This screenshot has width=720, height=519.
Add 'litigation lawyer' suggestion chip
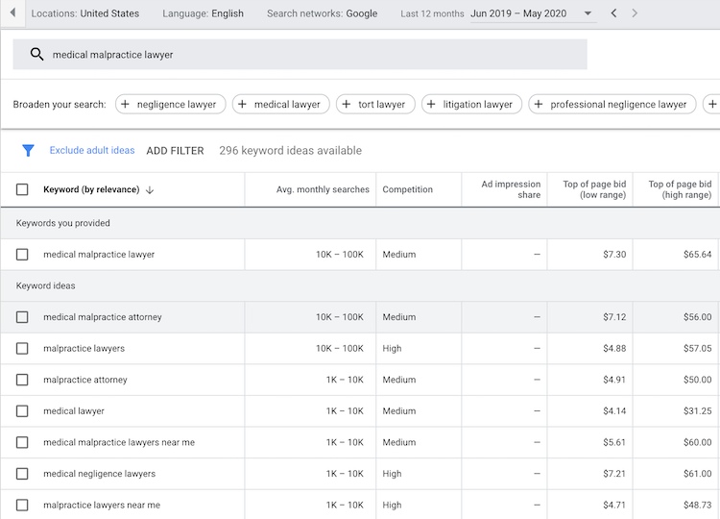click(471, 105)
